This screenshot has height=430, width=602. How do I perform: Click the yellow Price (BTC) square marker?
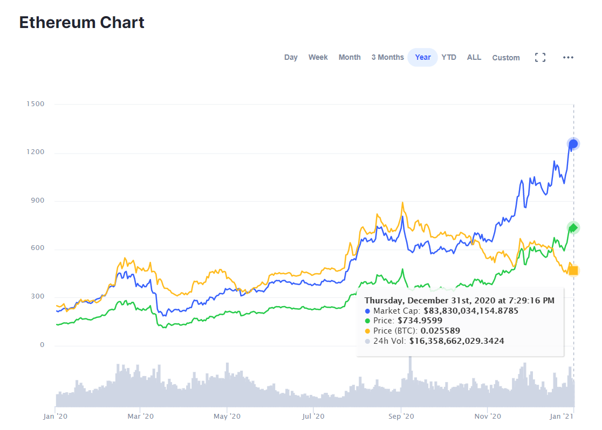coord(573,269)
